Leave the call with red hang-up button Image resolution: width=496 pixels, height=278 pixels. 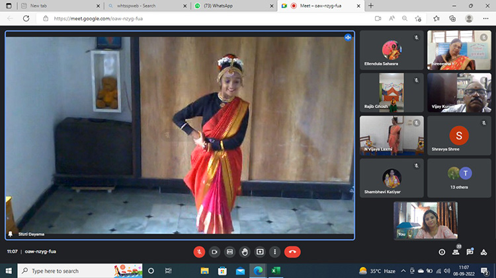pyautogui.click(x=292, y=252)
